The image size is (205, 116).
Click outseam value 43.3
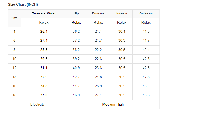click(x=146, y=95)
